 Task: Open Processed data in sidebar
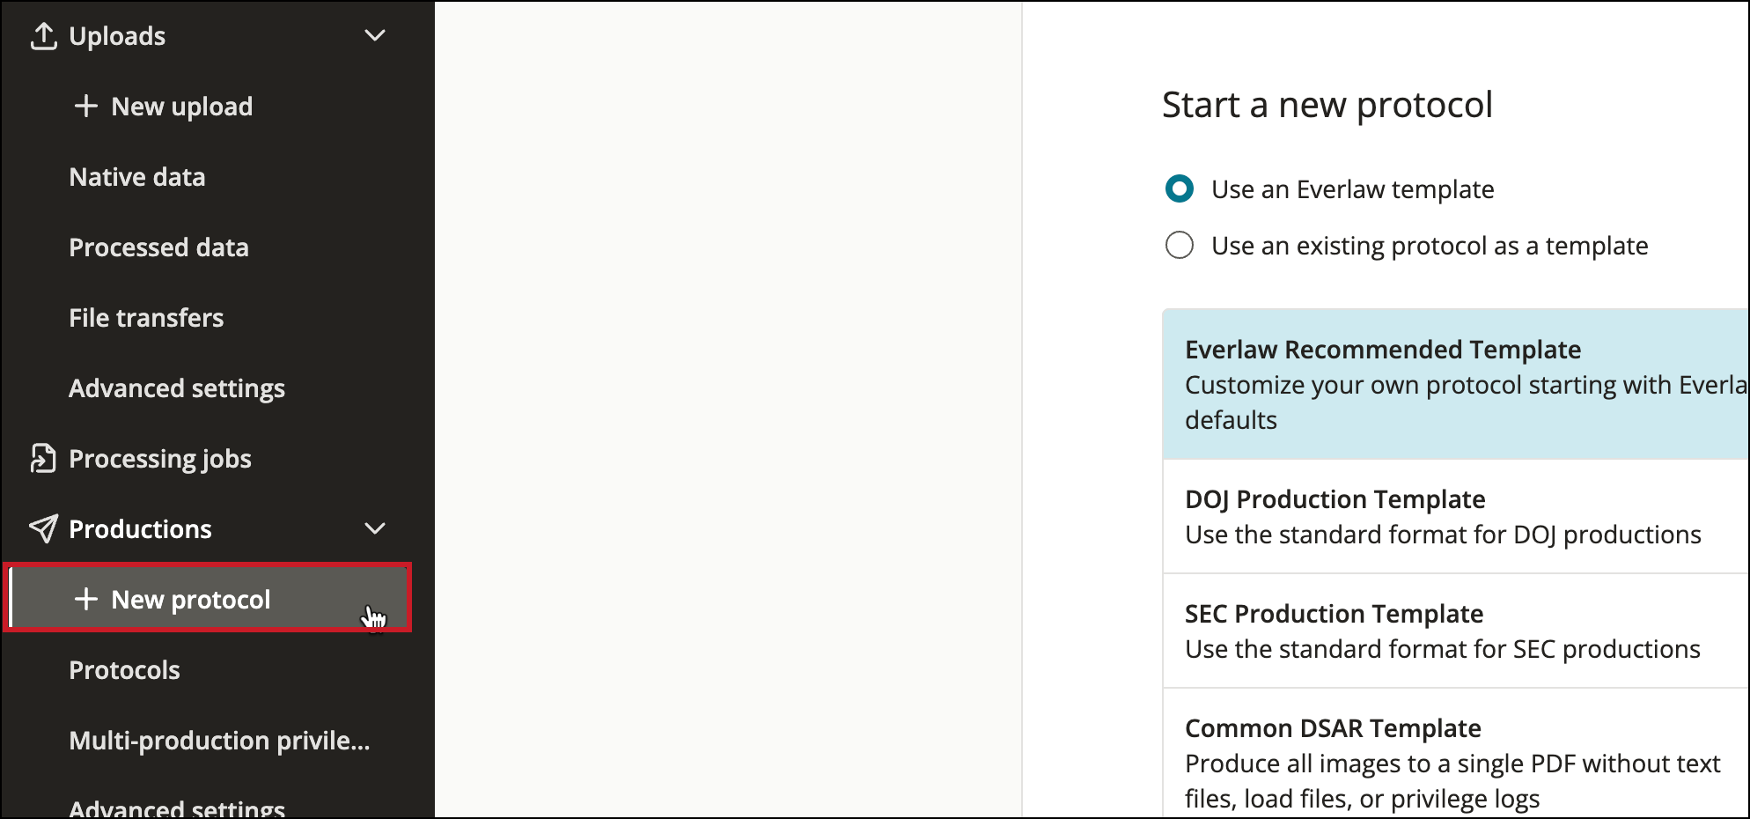click(158, 247)
